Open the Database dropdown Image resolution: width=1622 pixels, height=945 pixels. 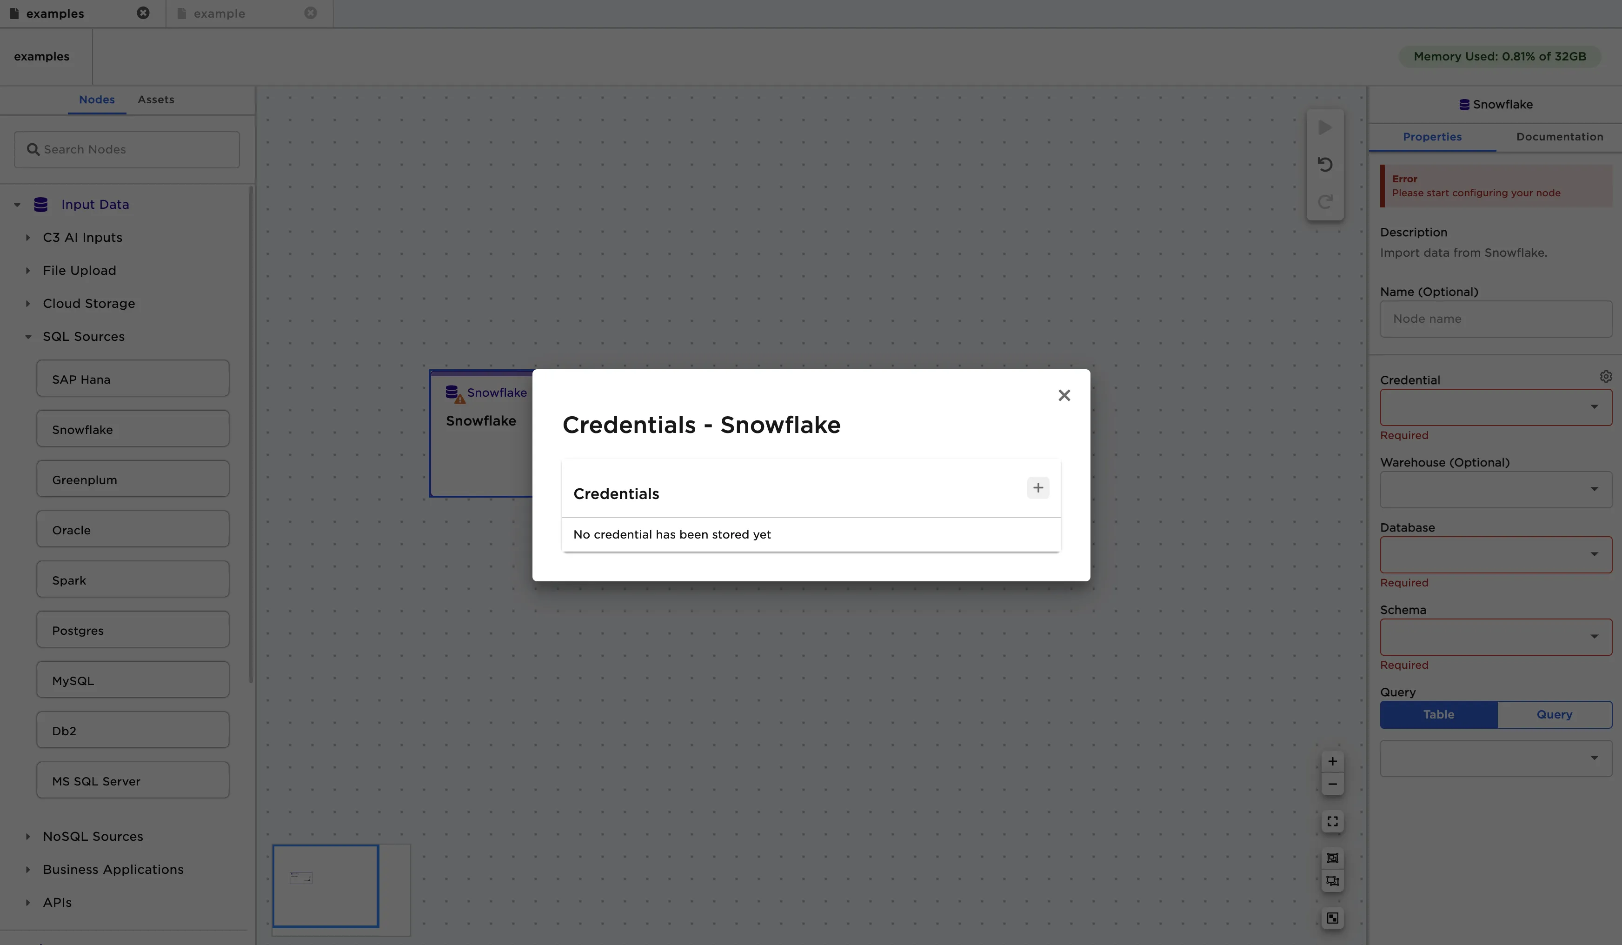pyautogui.click(x=1495, y=554)
